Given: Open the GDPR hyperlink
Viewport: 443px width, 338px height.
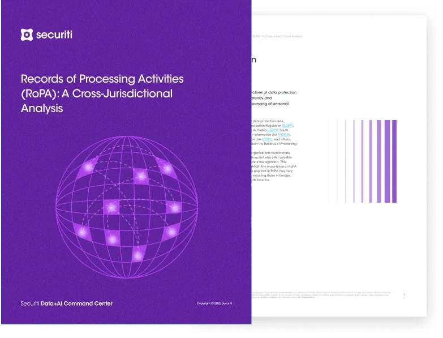Looking at the screenshot, I should [x=287, y=125].
